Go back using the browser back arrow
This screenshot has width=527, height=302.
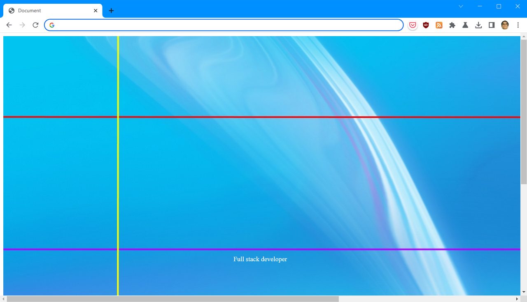click(x=9, y=25)
